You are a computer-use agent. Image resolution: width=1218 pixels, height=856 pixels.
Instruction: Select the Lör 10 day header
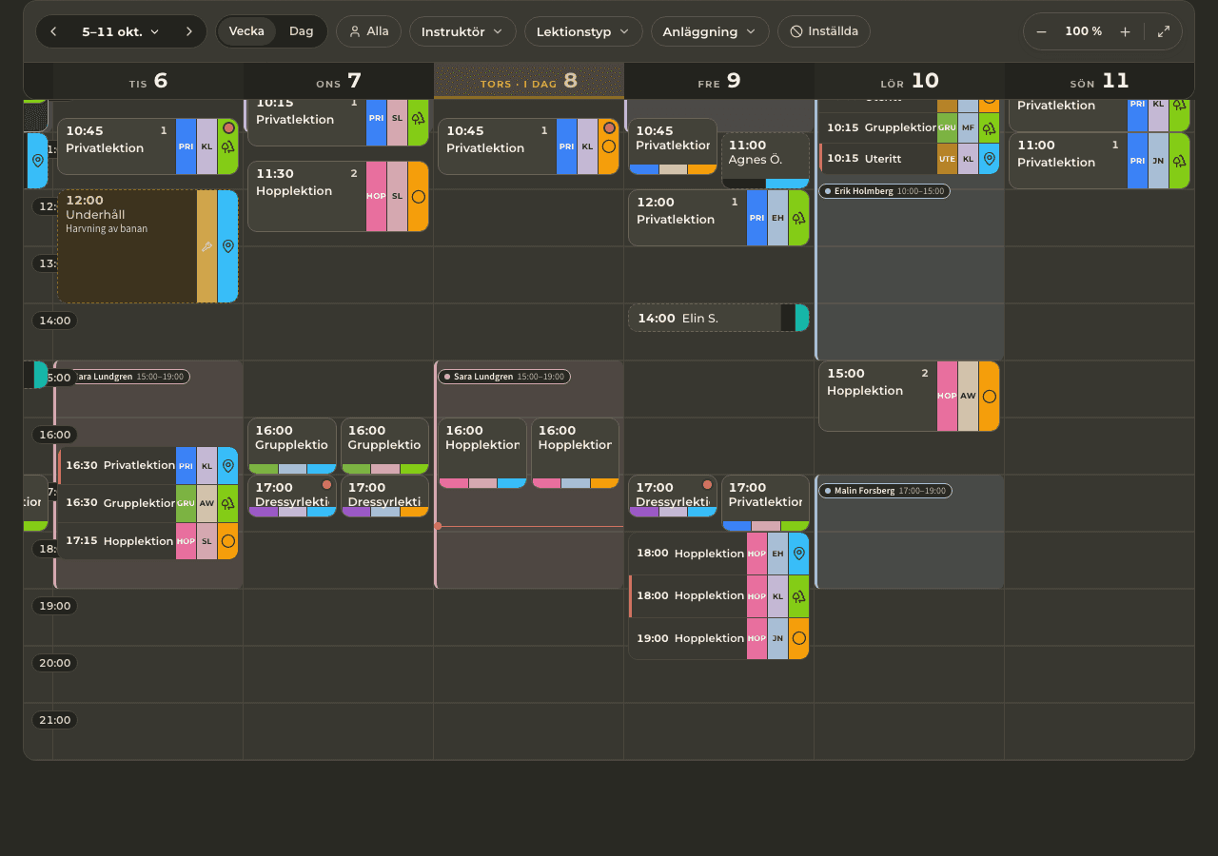pyautogui.click(x=910, y=81)
